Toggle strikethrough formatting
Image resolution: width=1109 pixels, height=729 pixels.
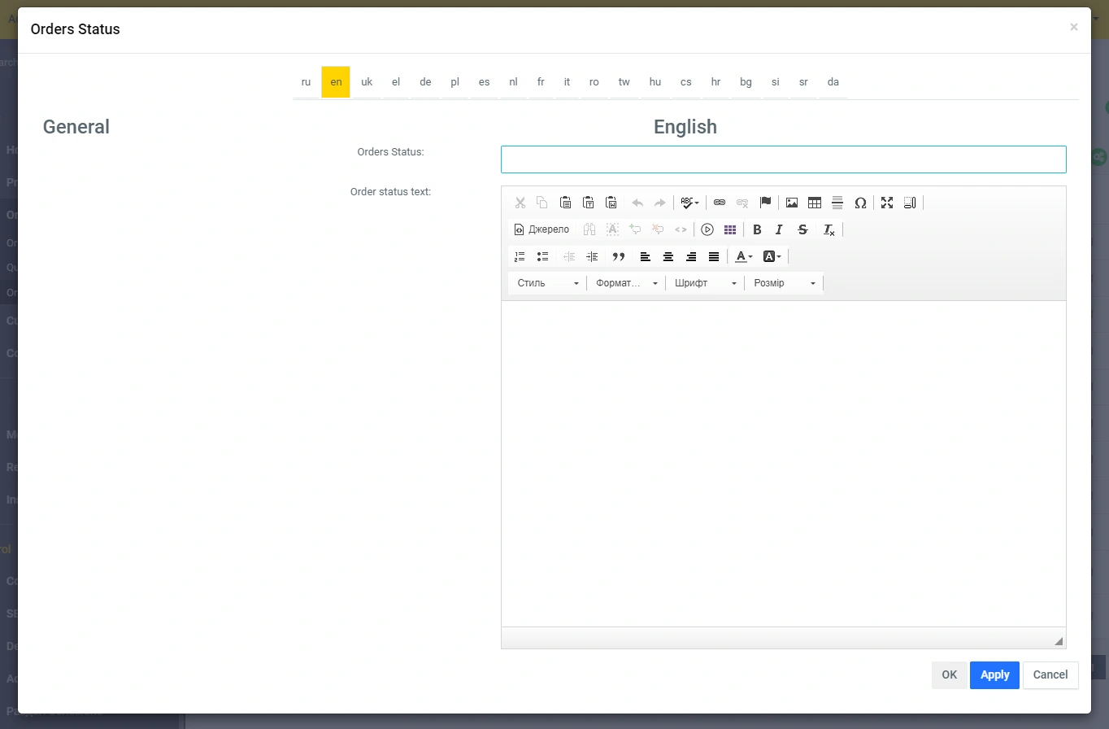[802, 229]
